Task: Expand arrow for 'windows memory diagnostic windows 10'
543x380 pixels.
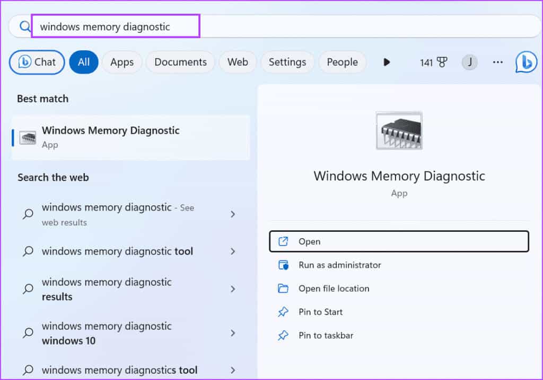Action: [x=233, y=333]
